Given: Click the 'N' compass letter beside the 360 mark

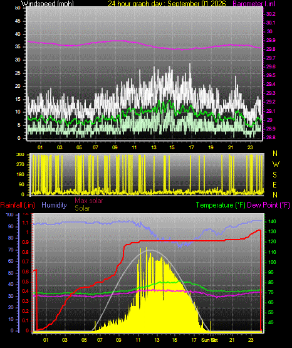Looking at the screenshot, I should click(275, 154).
